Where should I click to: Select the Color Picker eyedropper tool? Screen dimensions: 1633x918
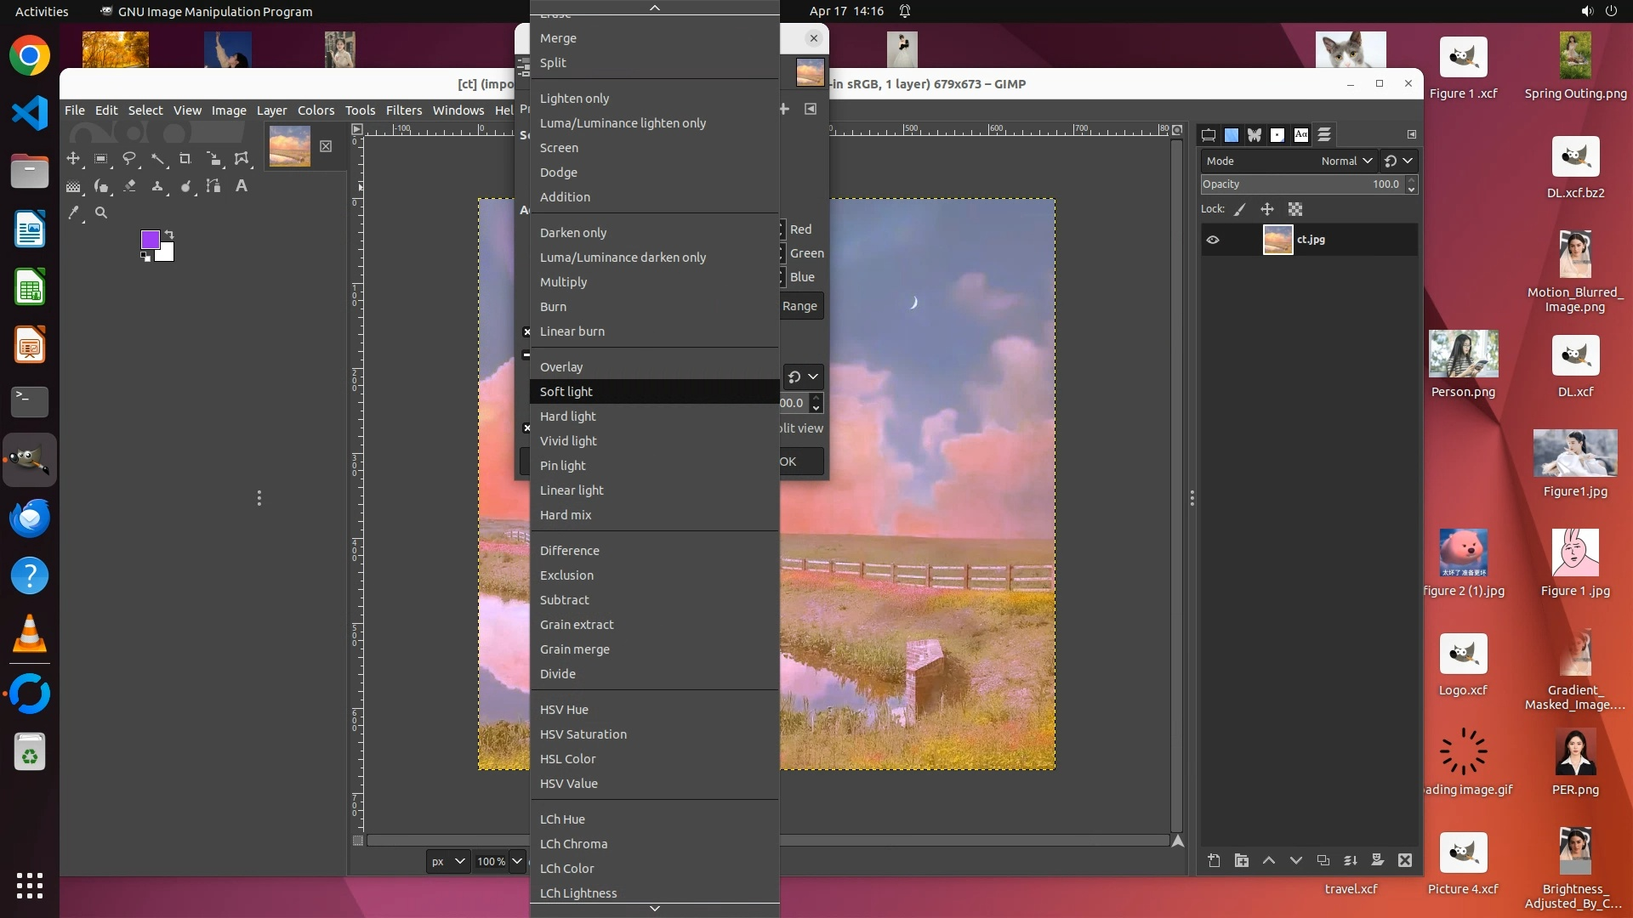coord(74,213)
